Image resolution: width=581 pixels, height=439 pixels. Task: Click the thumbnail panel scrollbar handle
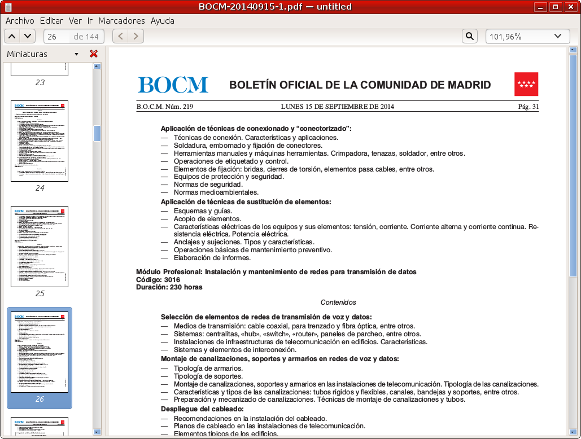click(97, 133)
